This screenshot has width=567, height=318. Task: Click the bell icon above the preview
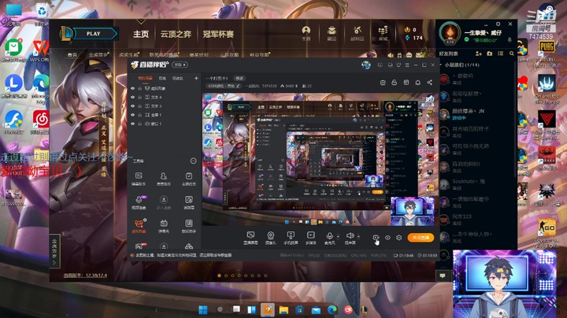tap(417, 83)
